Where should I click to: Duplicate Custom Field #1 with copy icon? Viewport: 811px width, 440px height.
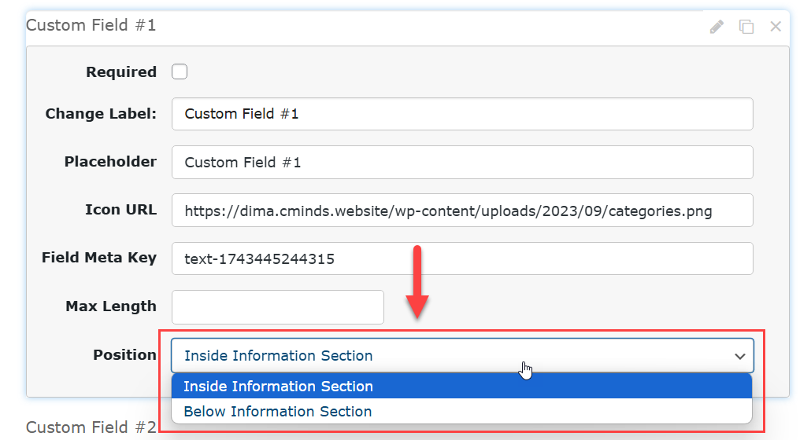[746, 27]
